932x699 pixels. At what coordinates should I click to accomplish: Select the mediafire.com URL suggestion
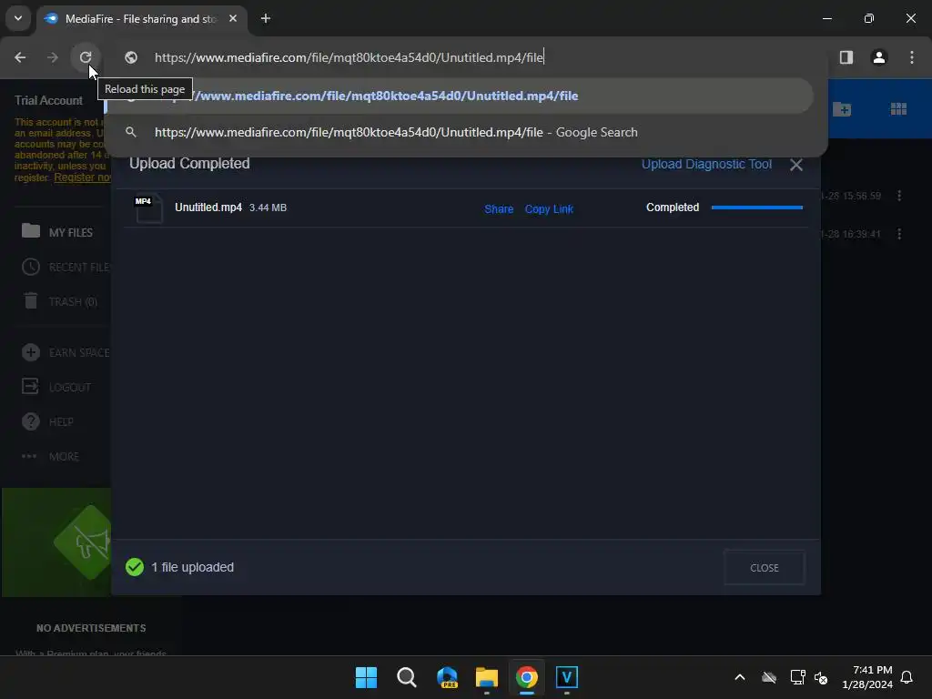coord(459,96)
